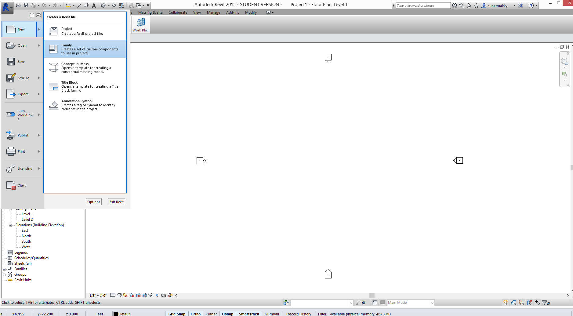Open the Collaborate ribbon tab
This screenshot has width=573, height=316.
pyautogui.click(x=178, y=13)
